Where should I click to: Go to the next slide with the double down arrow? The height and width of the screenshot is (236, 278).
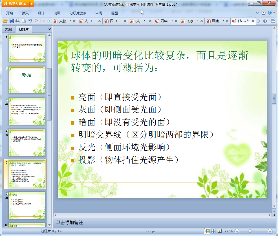click(x=274, y=215)
